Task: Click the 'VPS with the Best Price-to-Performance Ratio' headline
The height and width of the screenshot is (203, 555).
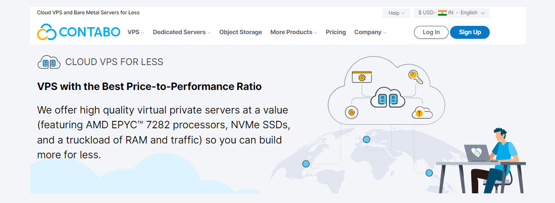Action: tap(149, 86)
